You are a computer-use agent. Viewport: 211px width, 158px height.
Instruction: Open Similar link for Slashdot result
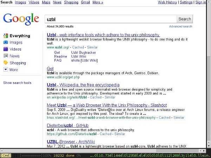click(x=179, y=118)
